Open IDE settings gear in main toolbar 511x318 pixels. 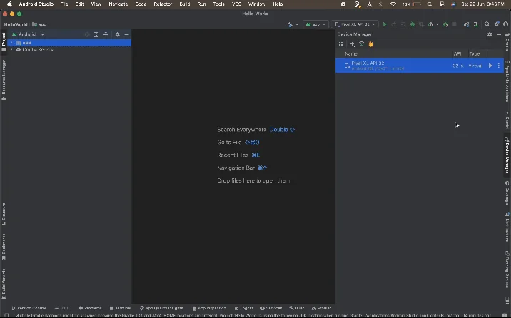click(x=496, y=24)
